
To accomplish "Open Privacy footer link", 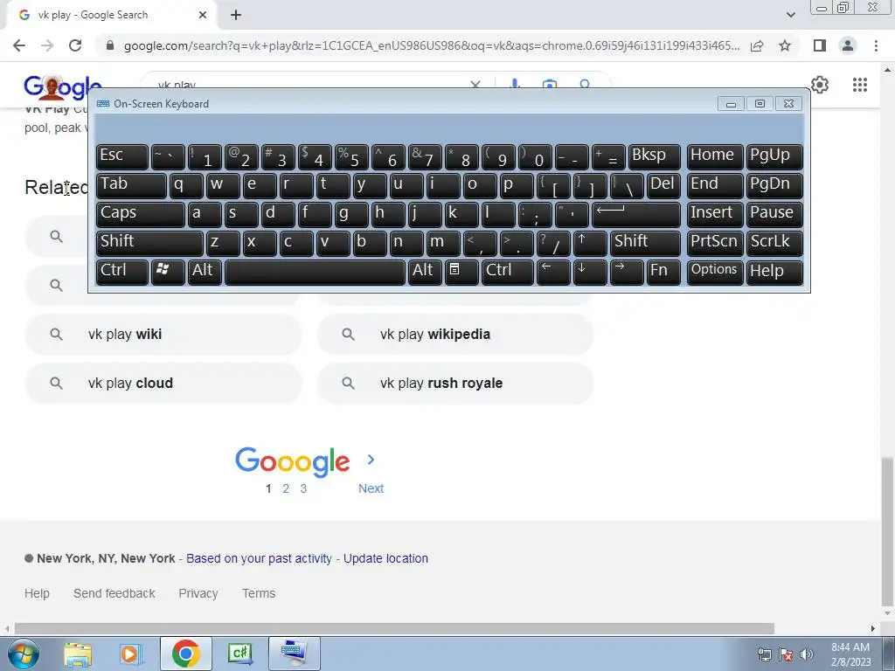I will pyautogui.click(x=198, y=593).
